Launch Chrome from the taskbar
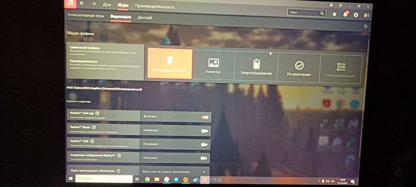 click(x=147, y=179)
